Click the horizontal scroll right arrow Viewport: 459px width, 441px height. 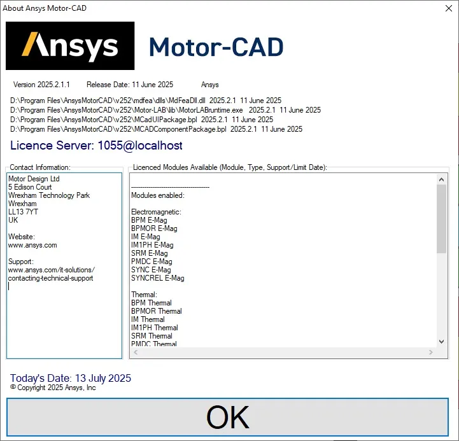pos(430,353)
